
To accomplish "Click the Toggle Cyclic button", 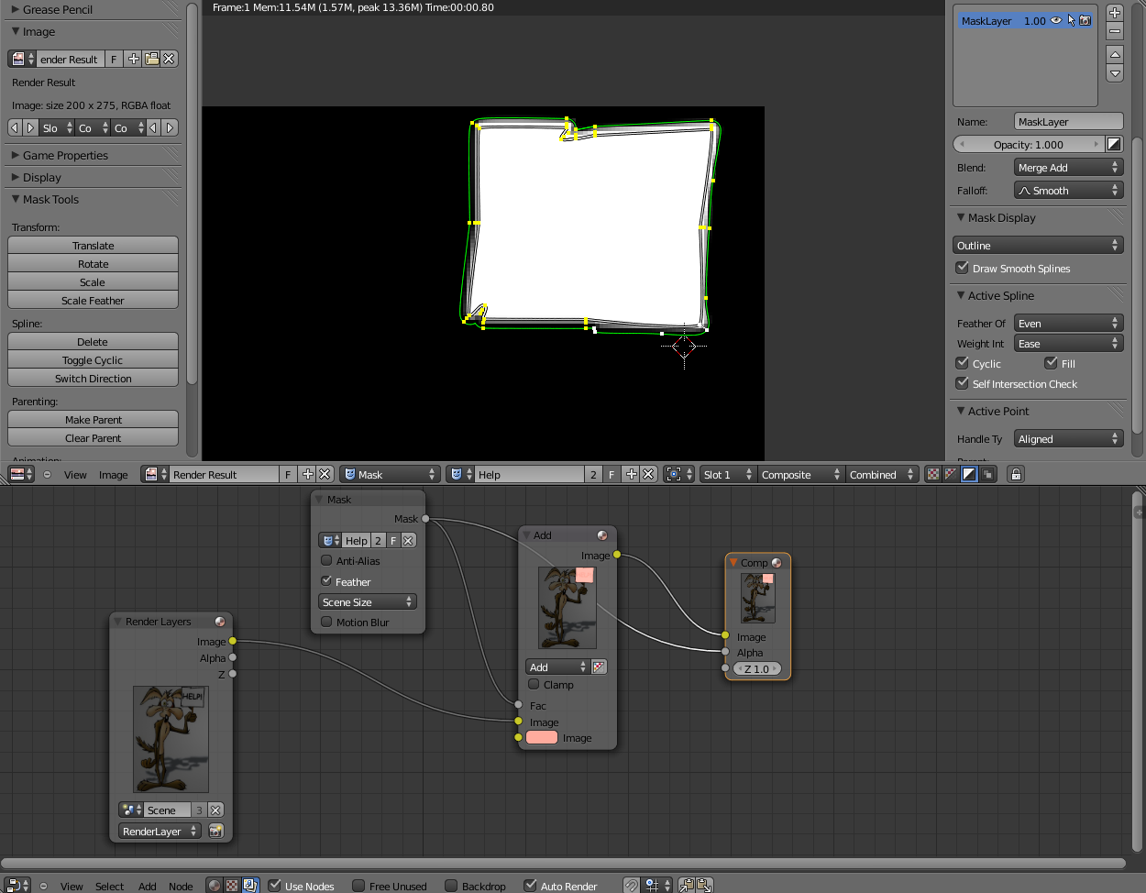I will coord(92,359).
